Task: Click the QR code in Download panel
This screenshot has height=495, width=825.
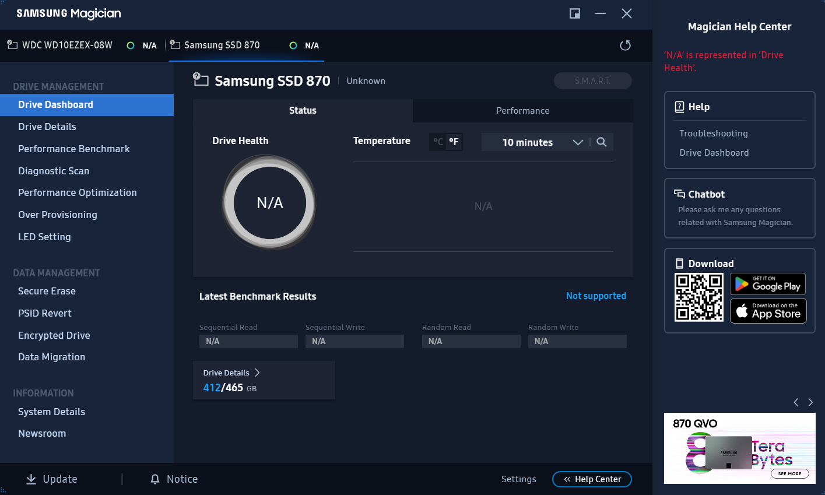Action: pyautogui.click(x=698, y=297)
